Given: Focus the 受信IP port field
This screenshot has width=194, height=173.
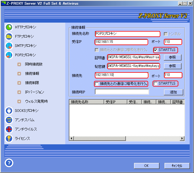Looking at the screenshot, I should pos(173,42).
